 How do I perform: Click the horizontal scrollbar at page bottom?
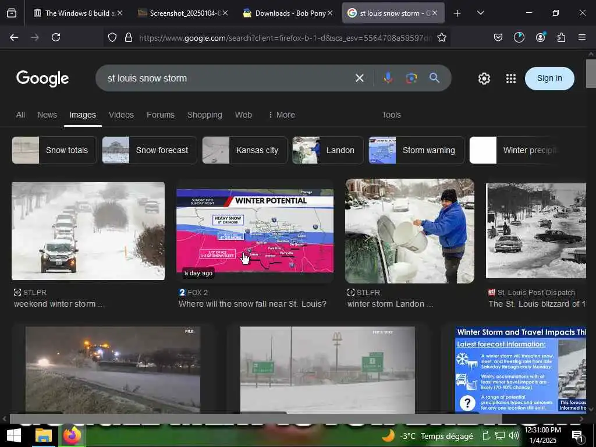point(256,419)
